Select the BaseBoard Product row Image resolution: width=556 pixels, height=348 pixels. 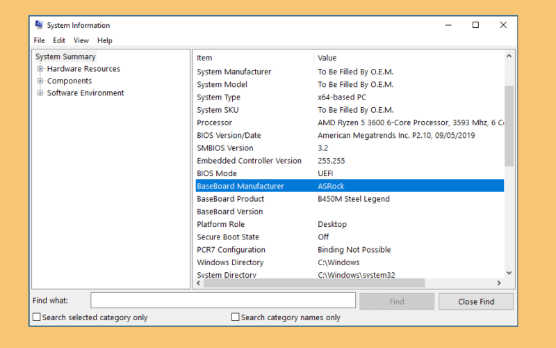350,199
